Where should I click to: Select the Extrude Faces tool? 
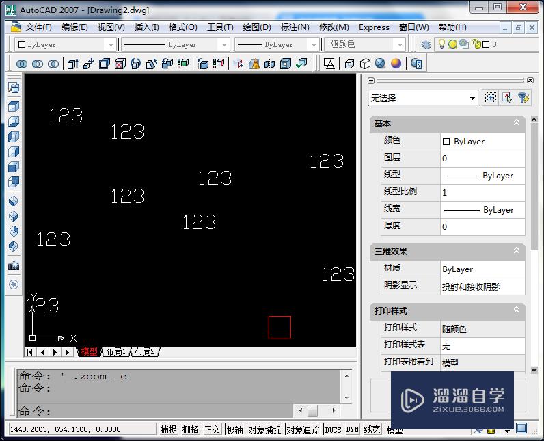[72, 64]
